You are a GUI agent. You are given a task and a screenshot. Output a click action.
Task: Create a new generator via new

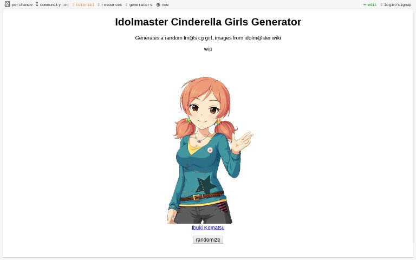pyautogui.click(x=165, y=5)
